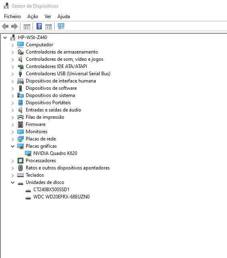The height and width of the screenshot is (258, 227).
Task: Click the Forward arrow toolbar icon
Action: pos(14,26)
